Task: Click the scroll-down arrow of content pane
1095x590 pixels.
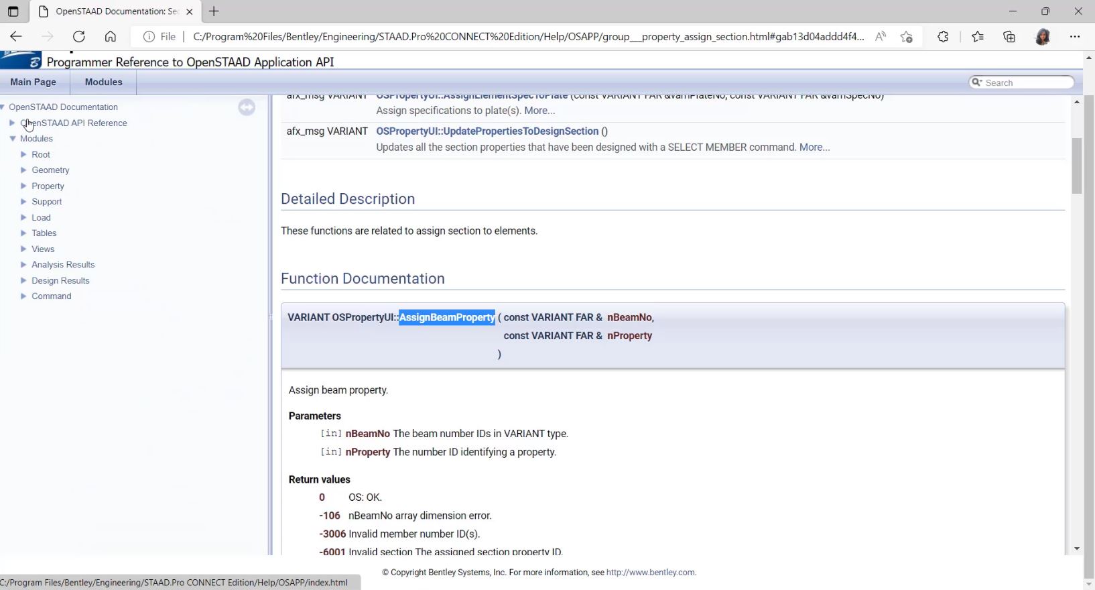Action: coord(1077,548)
